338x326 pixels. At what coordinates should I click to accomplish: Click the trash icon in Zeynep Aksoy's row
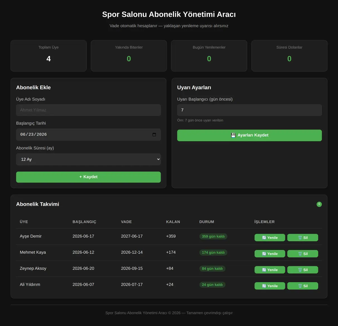300,270
